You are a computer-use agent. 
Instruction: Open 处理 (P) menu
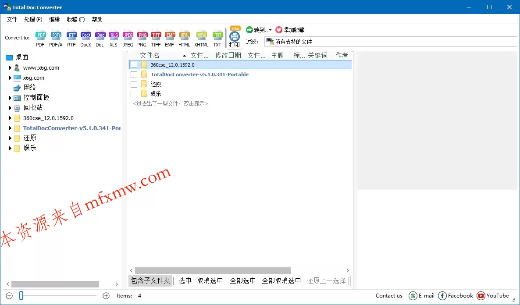click(33, 19)
